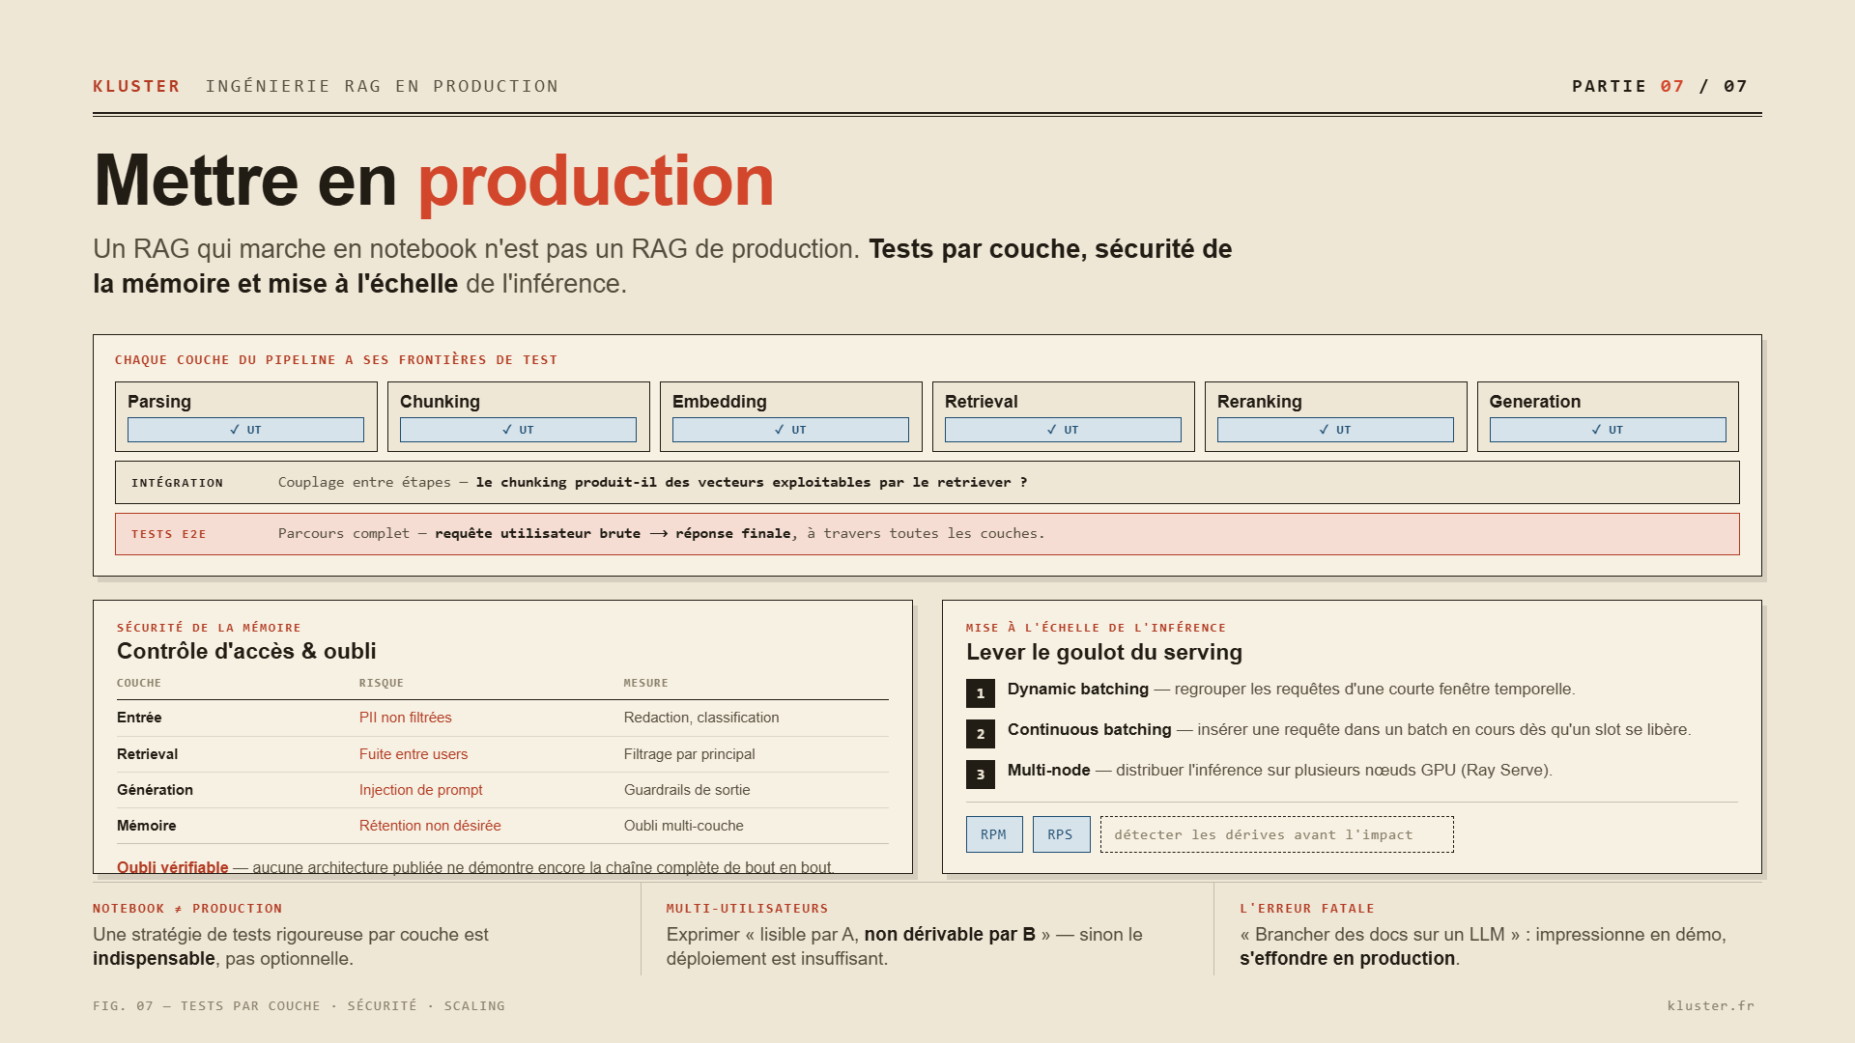Select the UT badge under Retrieval
Screen dimensions: 1855x1043
coord(1063,430)
